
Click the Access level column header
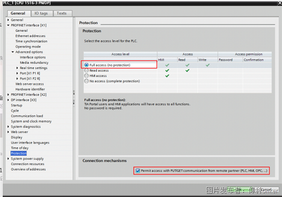click(120, 54)
